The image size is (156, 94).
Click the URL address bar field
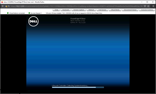pyautogui.click(x=75, y=6)
